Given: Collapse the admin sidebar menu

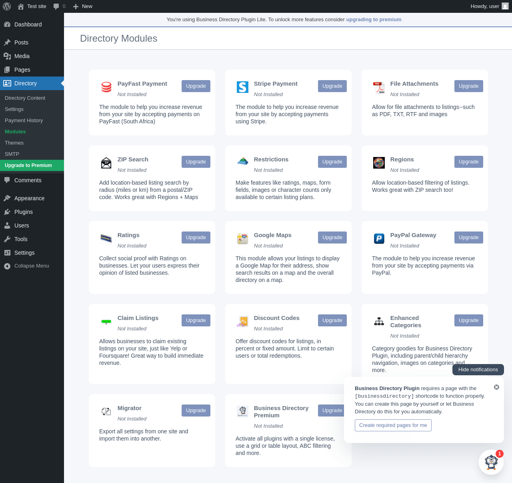Looking at the screenshot, I should 32,266.
